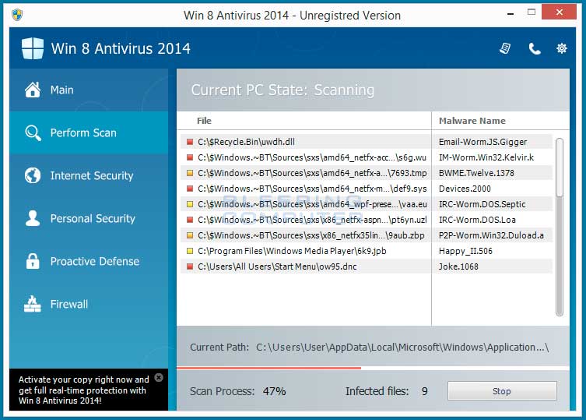Click the padlock icon beside Proactive Defense
The image size is (586, 420).
point(33,261)
